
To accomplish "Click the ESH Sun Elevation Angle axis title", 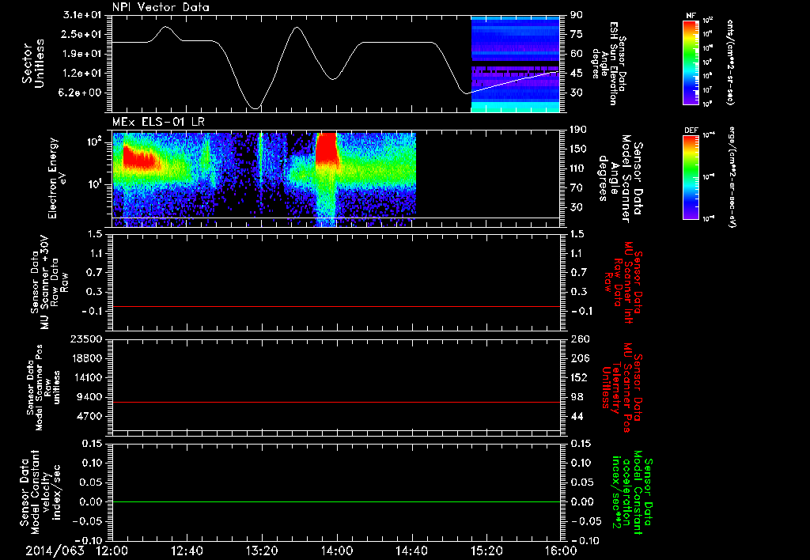I will pyautogui.click(x=608, y=63).
